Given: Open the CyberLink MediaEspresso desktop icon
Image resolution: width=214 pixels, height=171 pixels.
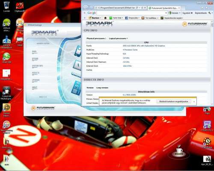Looking at the screenshot, I should (x=6, y=93).
